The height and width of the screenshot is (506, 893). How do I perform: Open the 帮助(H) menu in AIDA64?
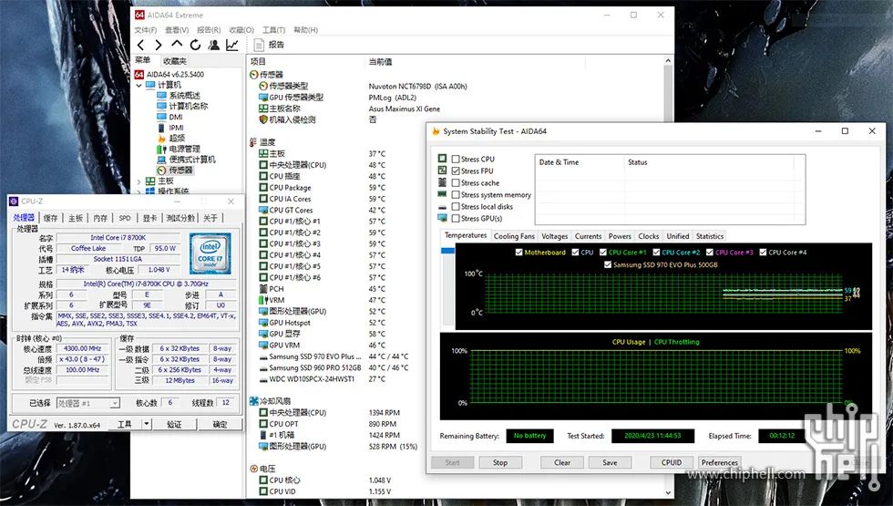[306, 29]
